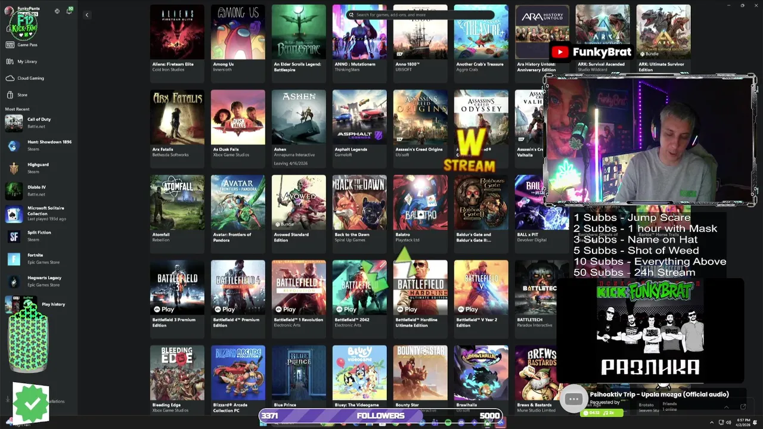The height and width of the screenshot is (429, 763).
Task: Open Highguard from recent list
Action: click(x=39, y=168)
